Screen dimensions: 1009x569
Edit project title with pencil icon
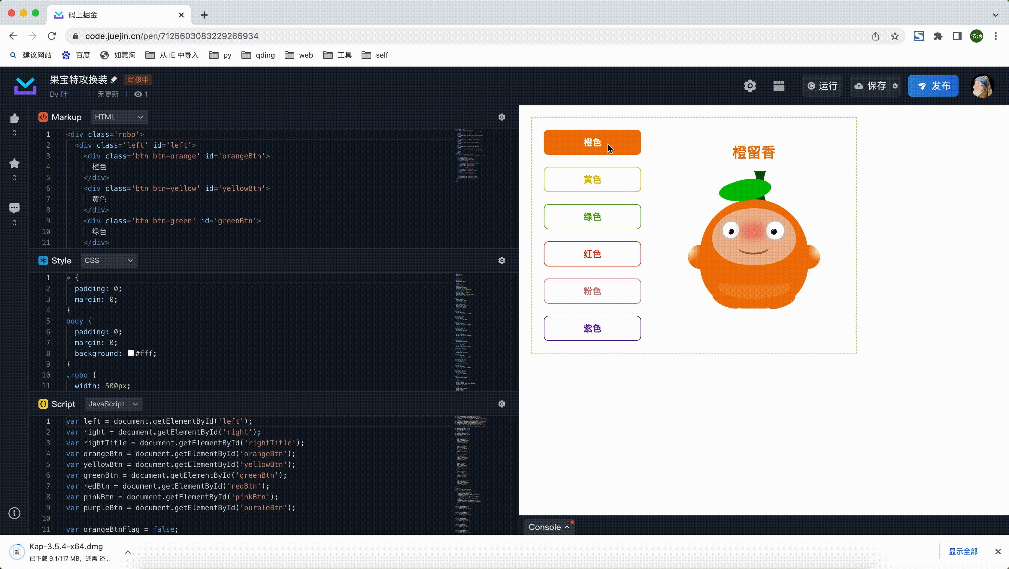(x=114, y=80)
